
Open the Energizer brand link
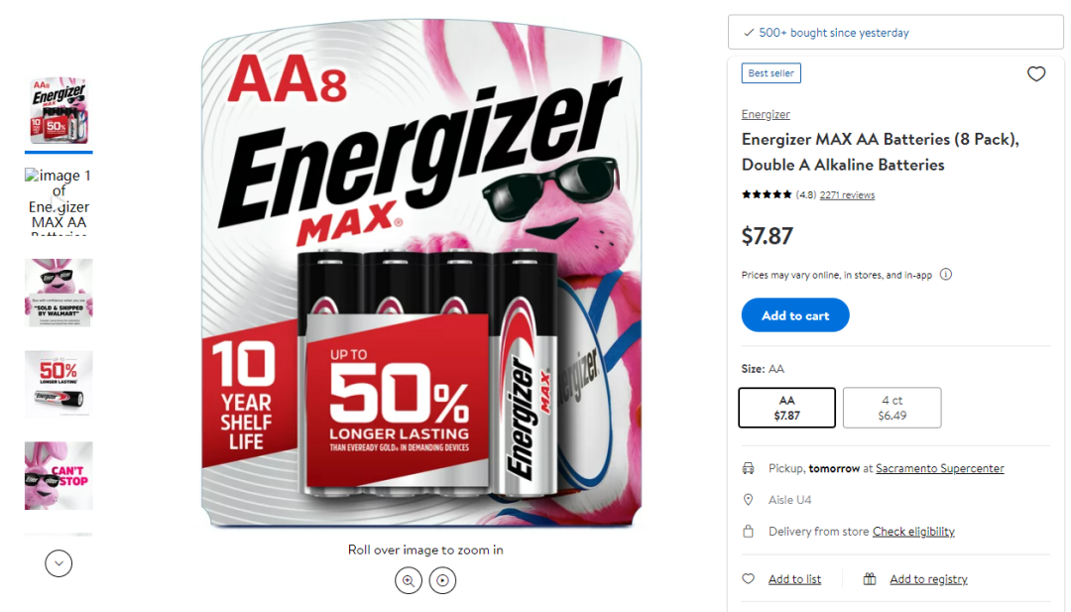click(766, 115)
